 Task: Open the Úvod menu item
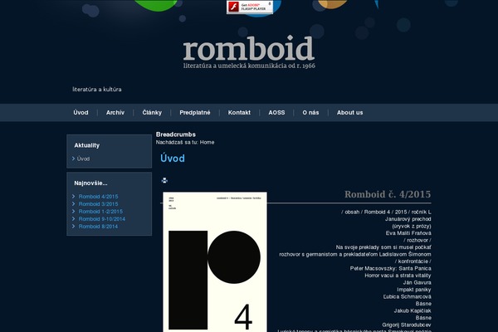click(81, 113)
